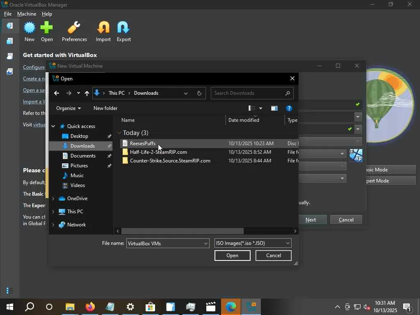Click Downloads in the address breadcrumb
This screenshot has width=420, height=315.
pos(146,93)
